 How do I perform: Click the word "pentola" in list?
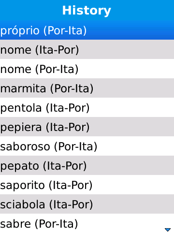coord(21,108)
